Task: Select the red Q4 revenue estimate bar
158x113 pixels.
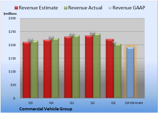Action: (47, 69)
